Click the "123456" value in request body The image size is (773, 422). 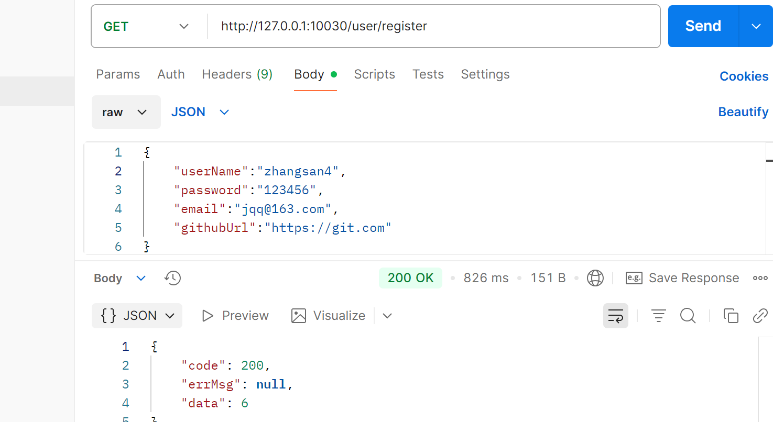[x=287, y=190]
